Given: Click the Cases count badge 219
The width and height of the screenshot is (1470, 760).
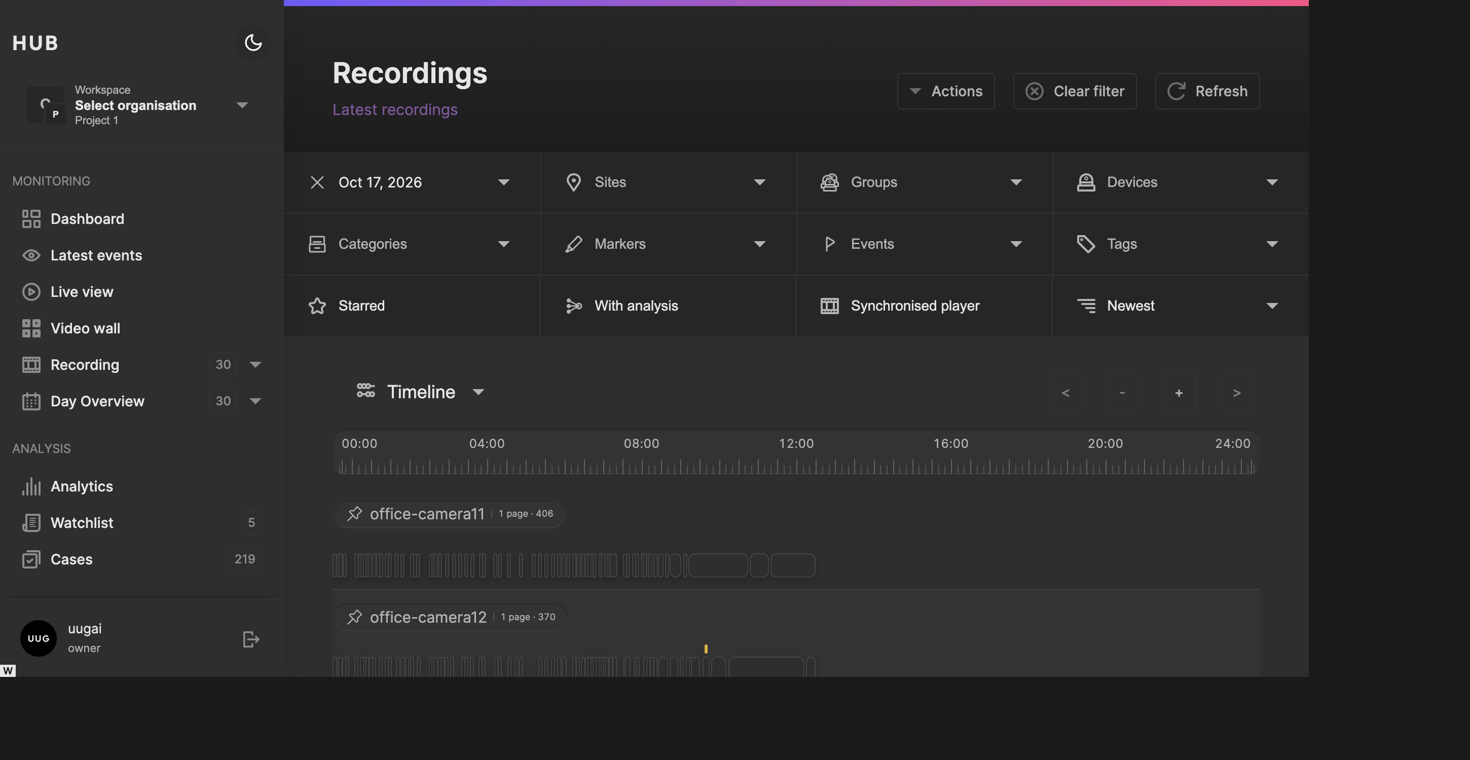Looking at the screenshot, I should (245, 559).
